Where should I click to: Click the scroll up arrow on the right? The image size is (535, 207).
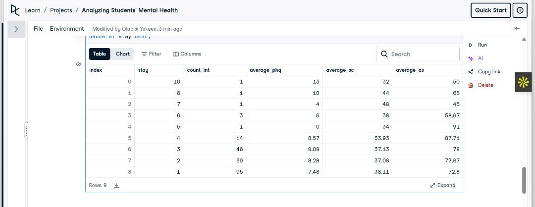[524, 39]
